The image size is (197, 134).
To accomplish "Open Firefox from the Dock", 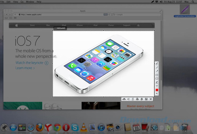I will tap(39, 127).
